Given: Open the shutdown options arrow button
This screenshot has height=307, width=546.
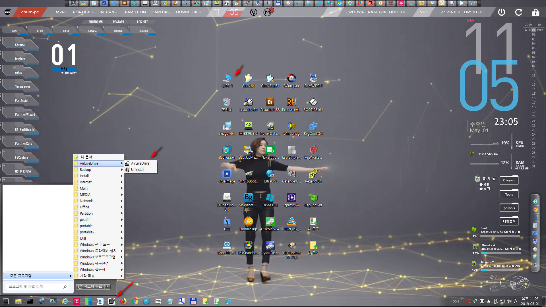Looking at the screenshot, I should pos(107,287).
